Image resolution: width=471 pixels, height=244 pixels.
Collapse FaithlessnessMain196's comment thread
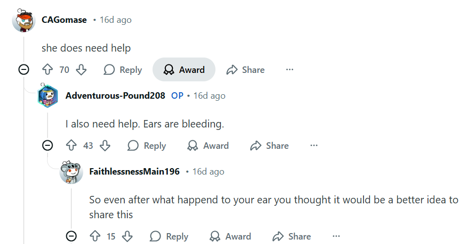tap(71, 237)
